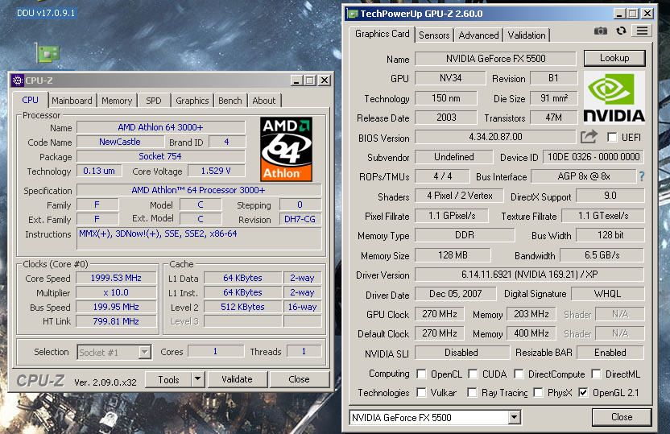Click the Close button in CPU-Z
The width and height of the screenshot is (670, 434).
tap(299, 379)
